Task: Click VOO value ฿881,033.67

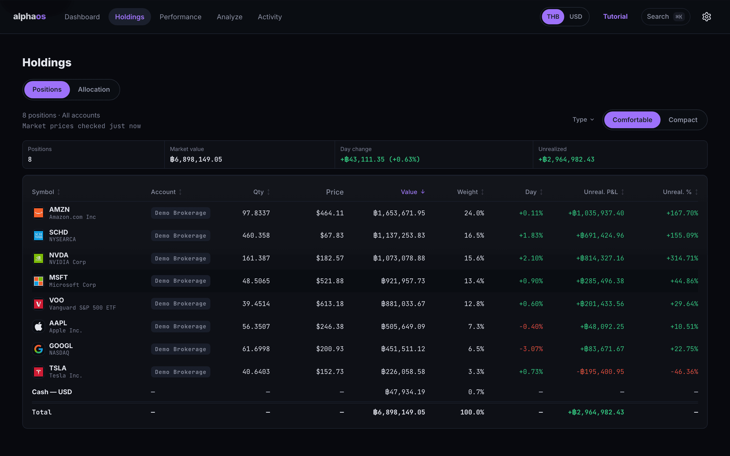Action: (x=403, y=304)
